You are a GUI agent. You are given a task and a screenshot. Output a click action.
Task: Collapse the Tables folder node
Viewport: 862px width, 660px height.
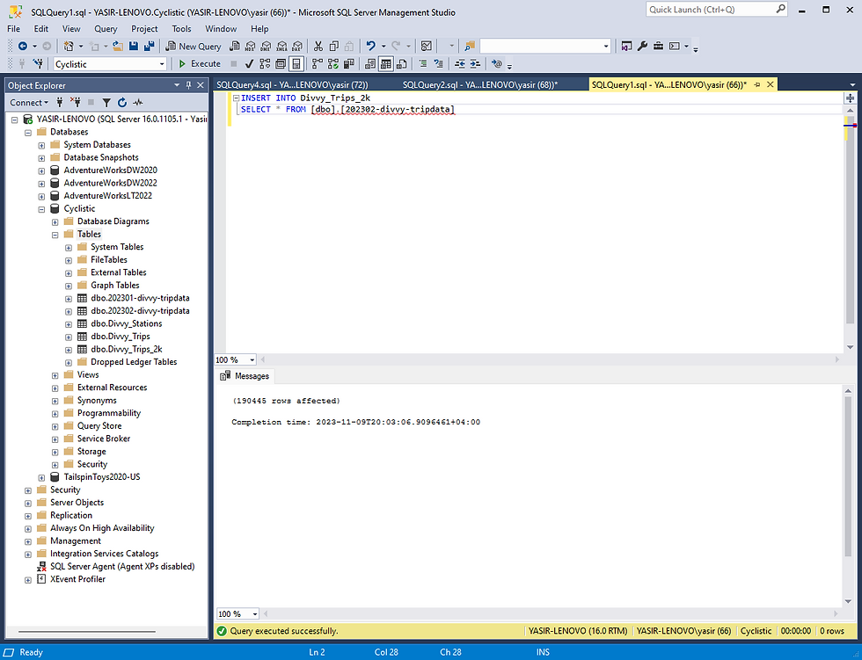pyautogui.click(x=55, y=235)
